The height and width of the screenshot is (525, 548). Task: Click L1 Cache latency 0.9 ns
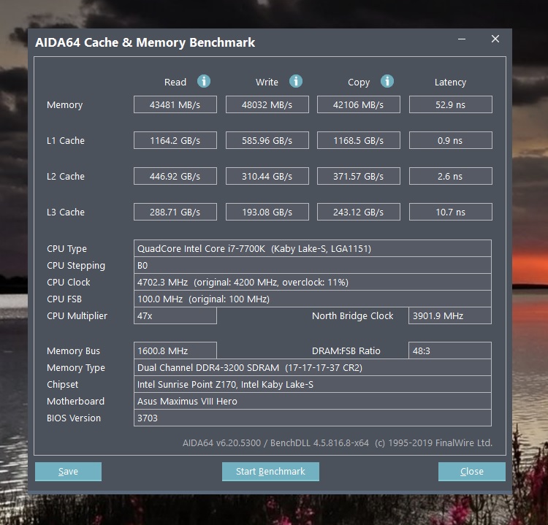[451, 140]
